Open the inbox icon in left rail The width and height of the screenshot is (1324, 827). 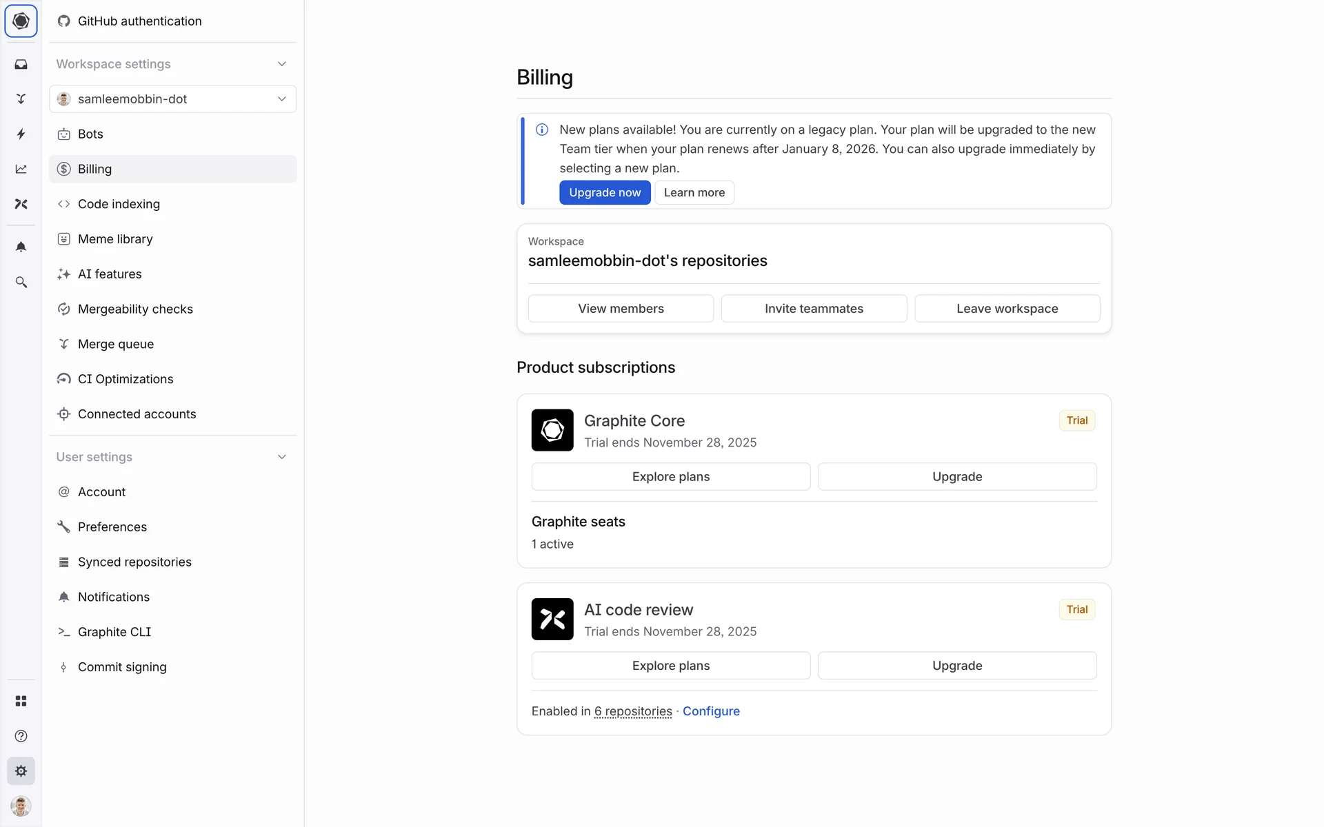click(x=21, y=64)
